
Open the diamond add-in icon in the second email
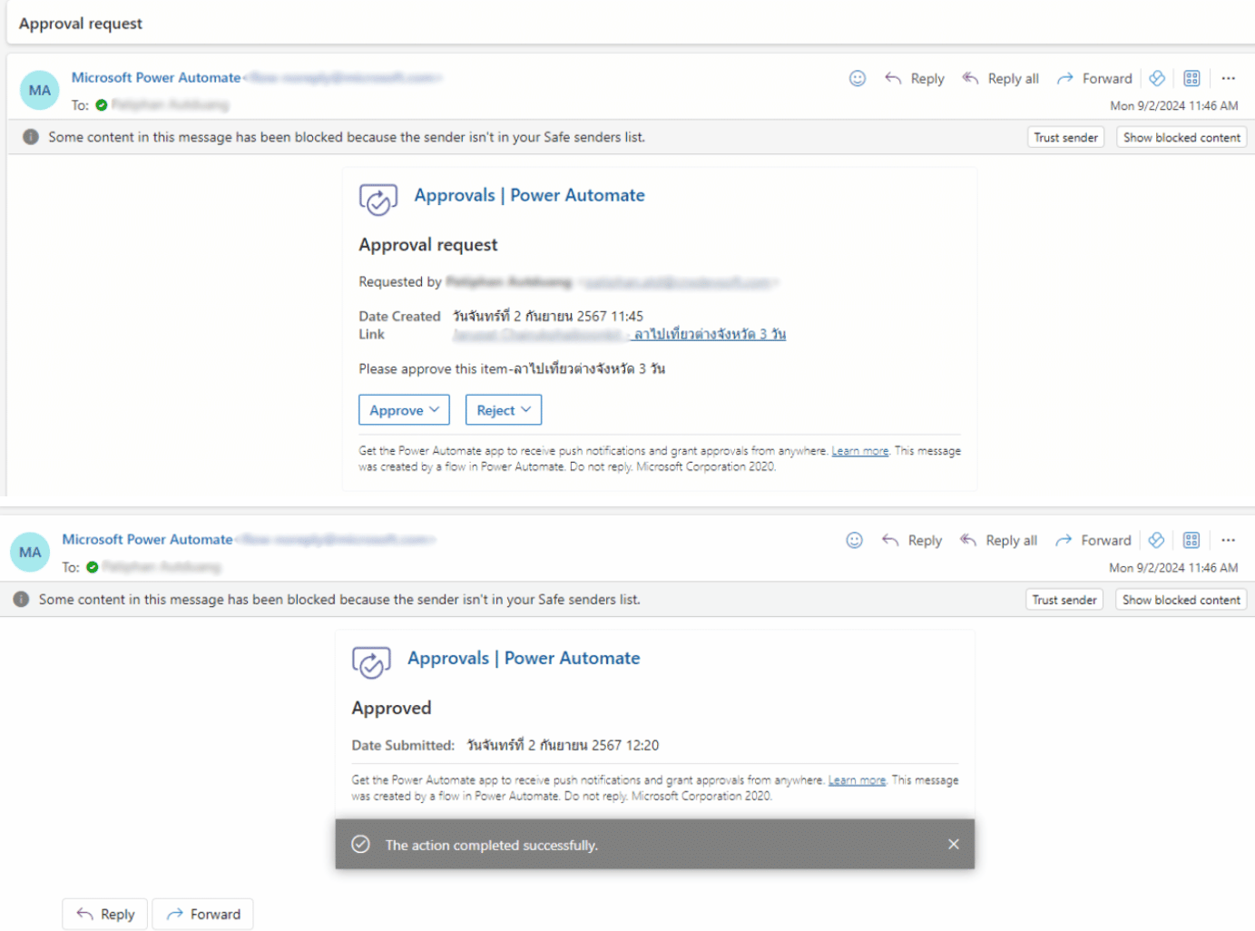click(1156, 540)
